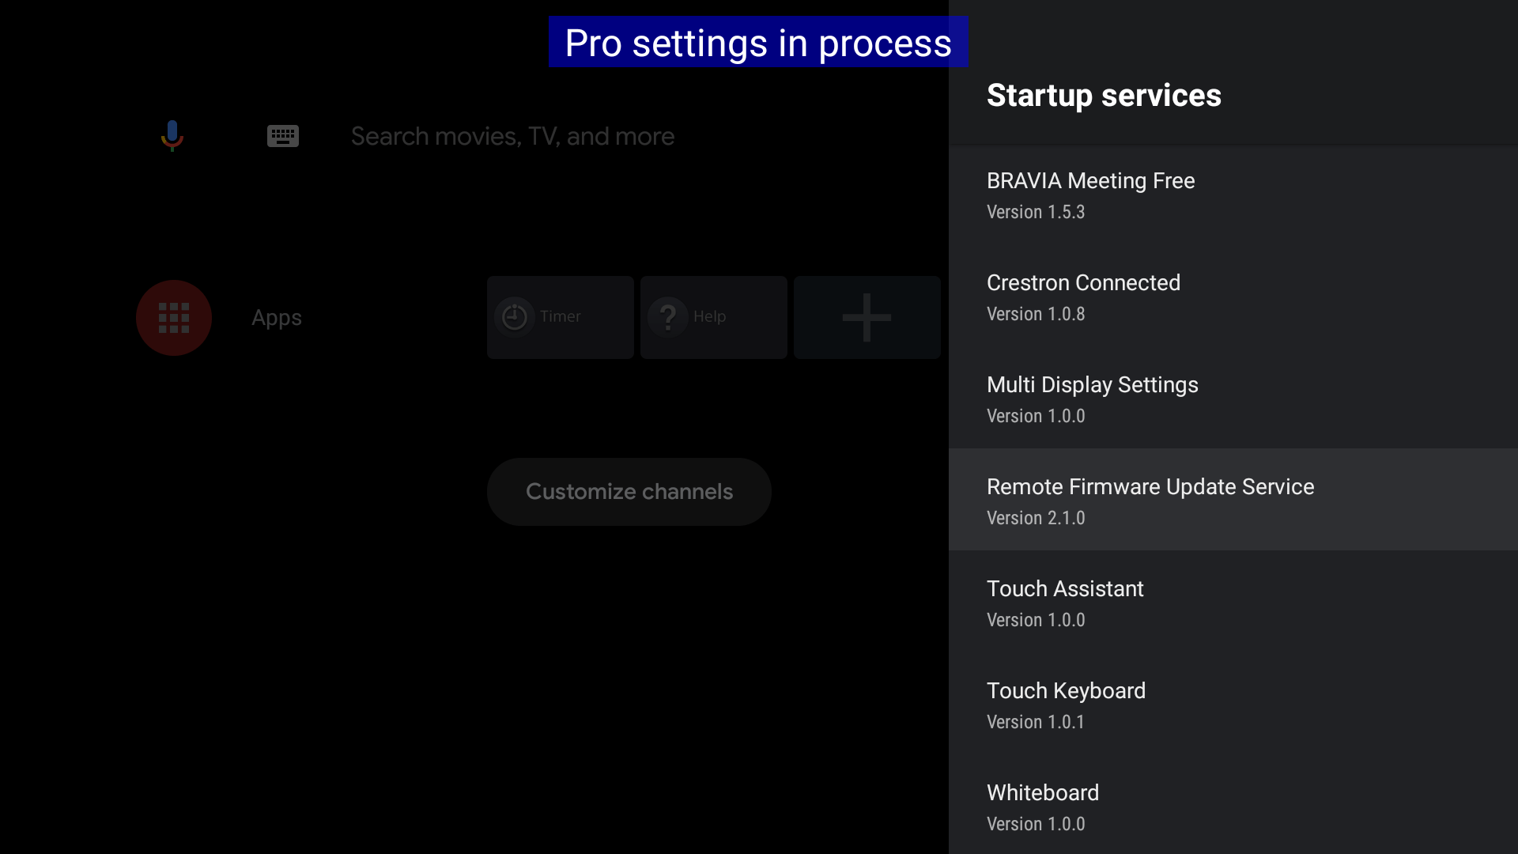The image size is (1518, 854).
Task: Click the Help question mark icon
Action: point(668,317)
